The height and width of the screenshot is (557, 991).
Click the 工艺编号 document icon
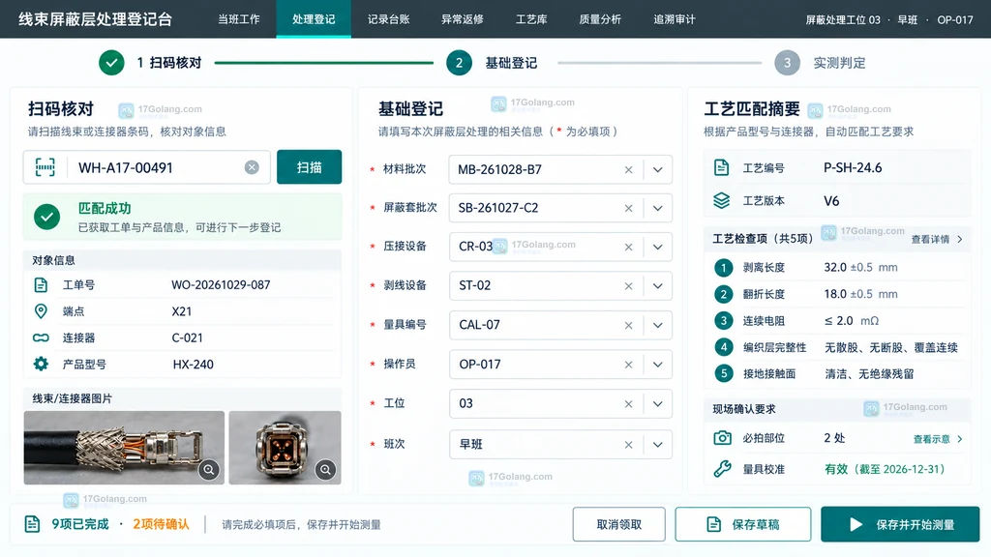tap(721, 167)
